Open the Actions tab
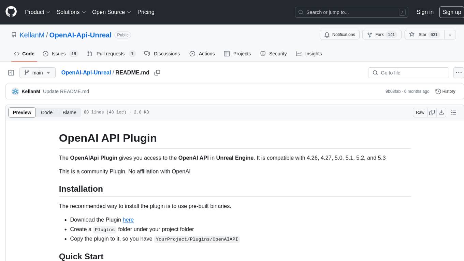The height and width of the screenshot is (261, 464). tap(202, 54)
